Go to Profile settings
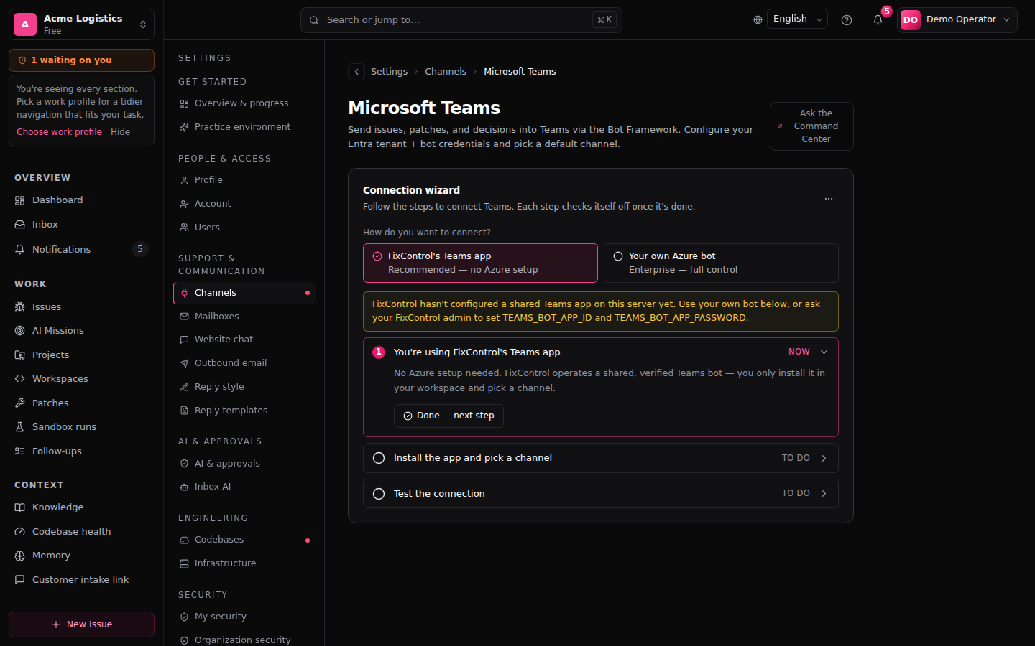This screenshot has width=1035, height=646. point(244,180)
